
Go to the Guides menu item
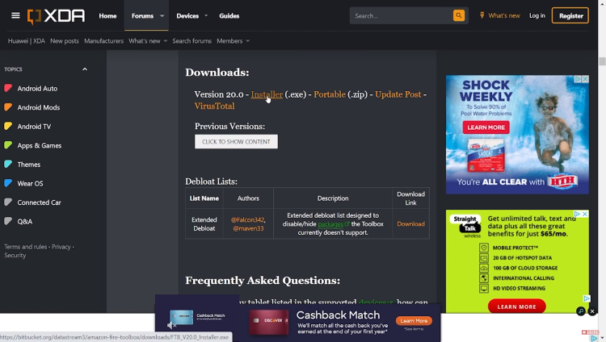(229, 15)
